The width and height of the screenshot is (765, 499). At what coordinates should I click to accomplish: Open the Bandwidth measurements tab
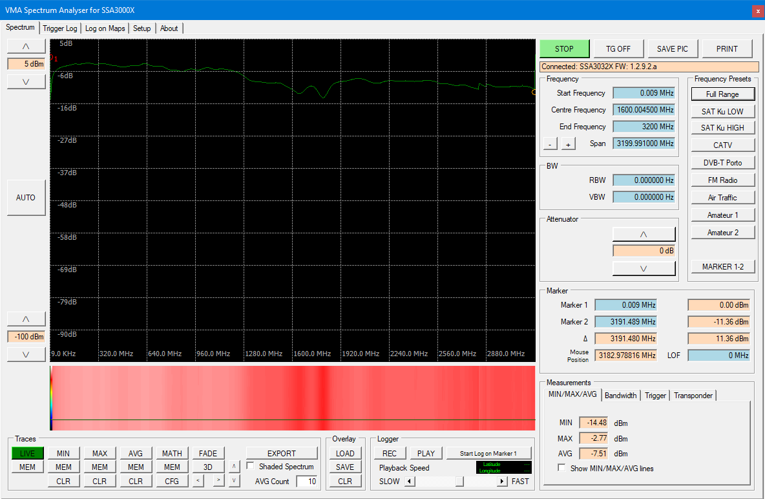click(620, 396)
